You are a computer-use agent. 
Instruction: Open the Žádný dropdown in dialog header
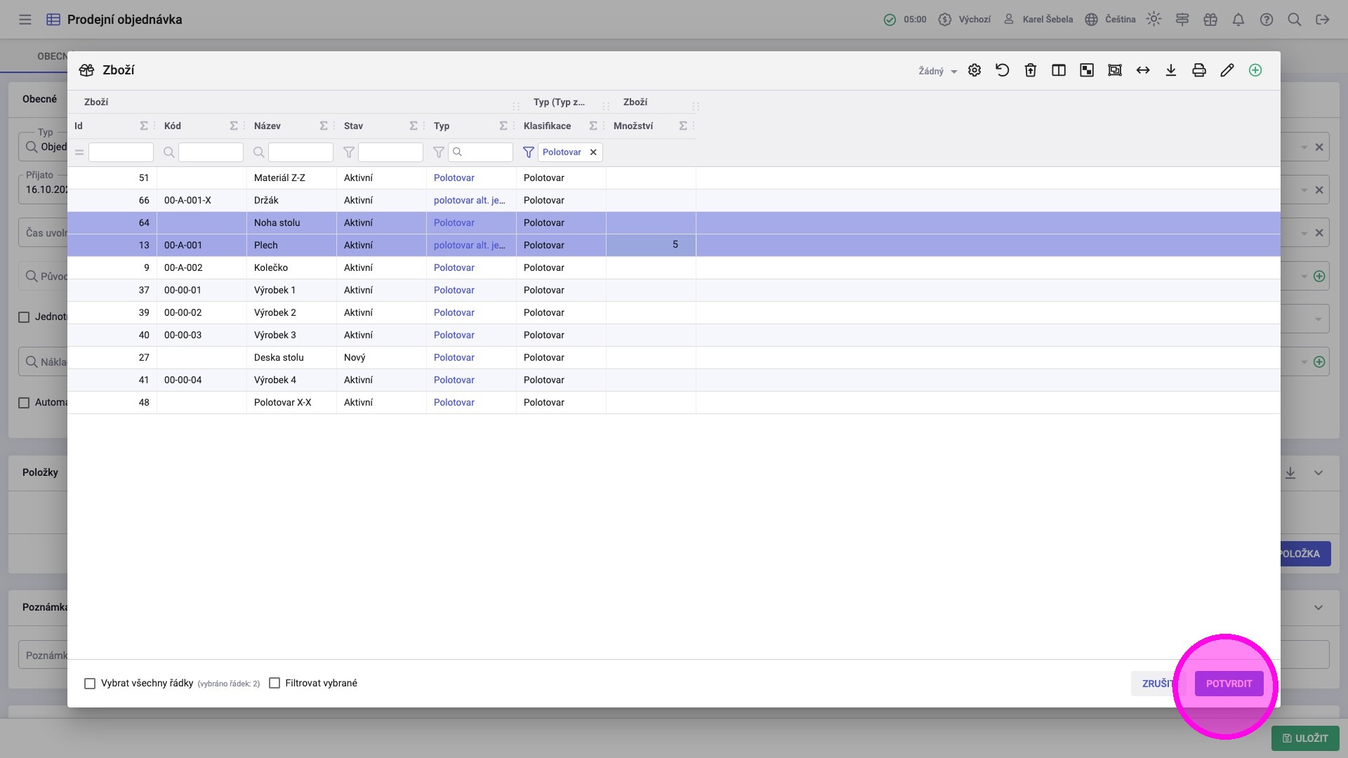pos(938,71)
